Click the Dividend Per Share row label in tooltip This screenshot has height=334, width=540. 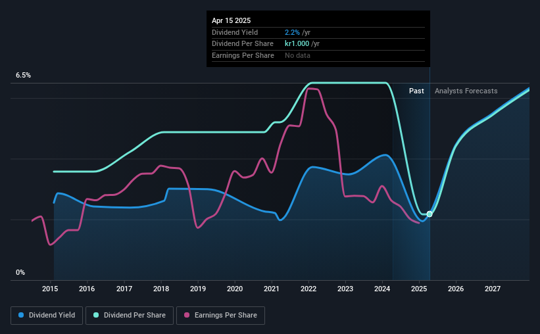point(243,44)
